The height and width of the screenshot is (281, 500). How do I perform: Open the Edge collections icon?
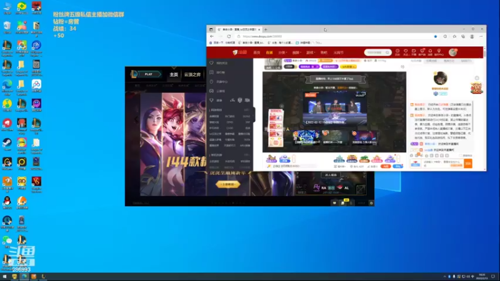[463, 36]
